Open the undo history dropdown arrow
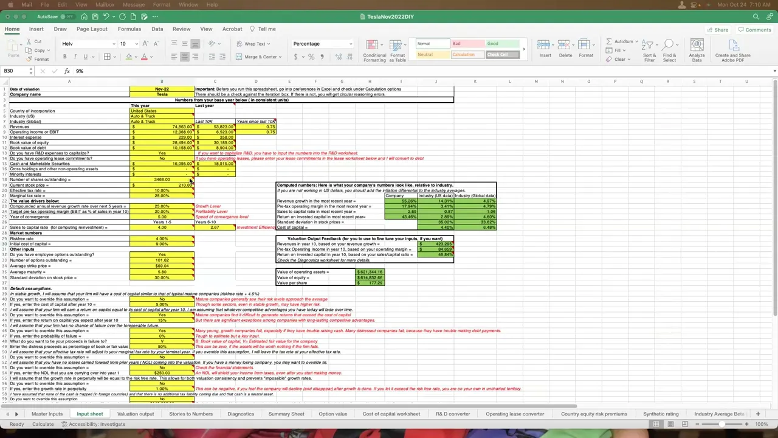 [113, 16]
